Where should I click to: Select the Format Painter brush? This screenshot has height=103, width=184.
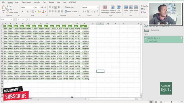pos(7,13)
